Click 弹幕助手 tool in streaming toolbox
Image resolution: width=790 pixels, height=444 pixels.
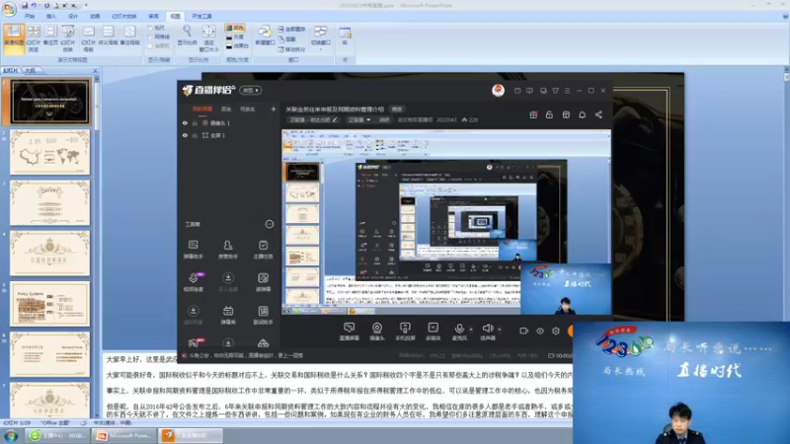click(193, 250)
